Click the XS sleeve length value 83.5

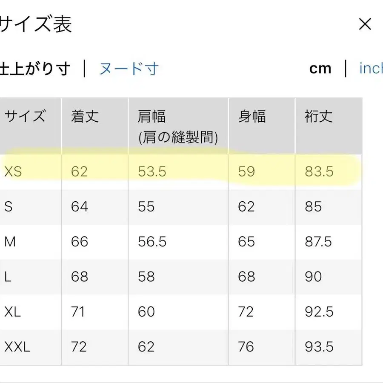[317, 171]
